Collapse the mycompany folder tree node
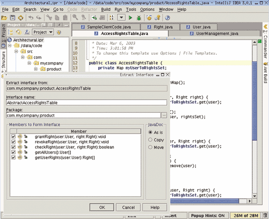This screenshot has width=269, height=219. coord(29,63)
